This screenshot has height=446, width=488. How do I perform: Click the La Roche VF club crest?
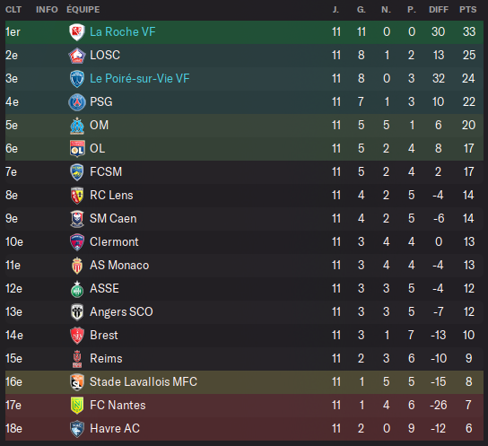77,32
